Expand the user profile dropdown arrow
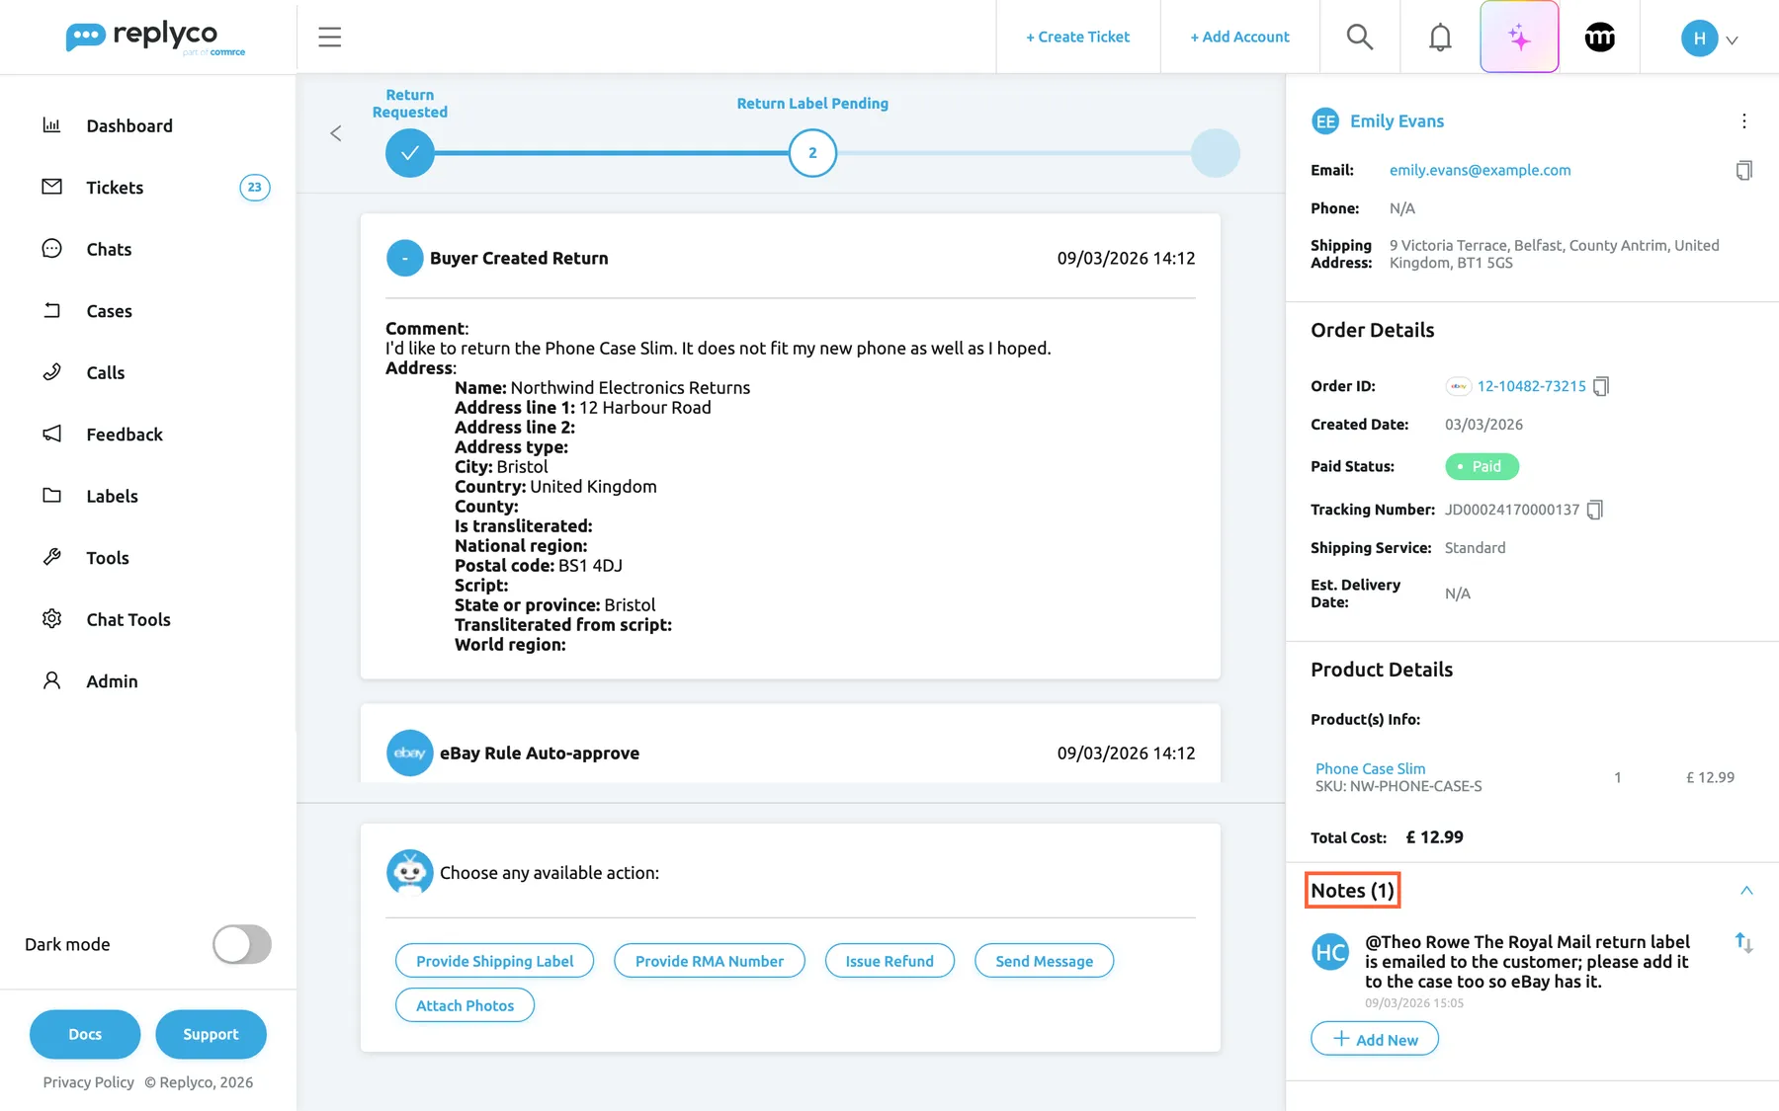 point(1732,40)
